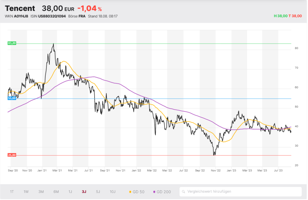Click the -1,04 % change value
This screenshot has height=200, width=308.
click(90, 9)
